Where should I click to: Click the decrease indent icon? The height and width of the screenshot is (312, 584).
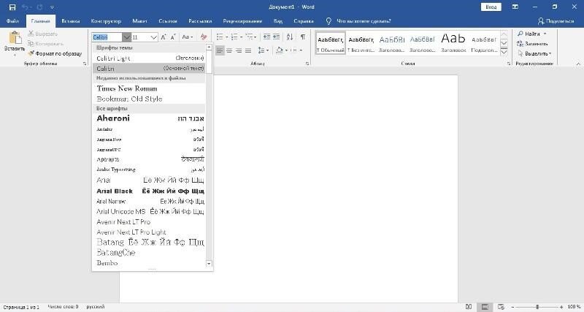click(266, 37)
